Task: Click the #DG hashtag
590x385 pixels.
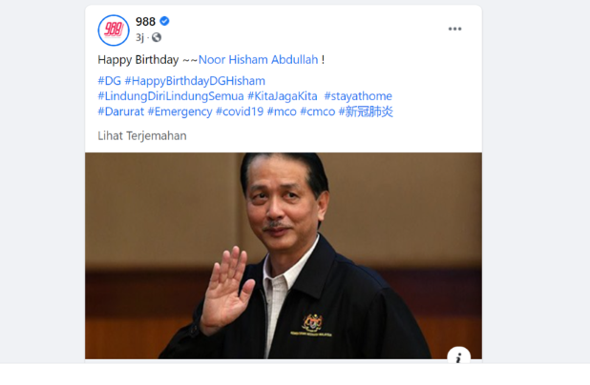Action: click(109, 81)
